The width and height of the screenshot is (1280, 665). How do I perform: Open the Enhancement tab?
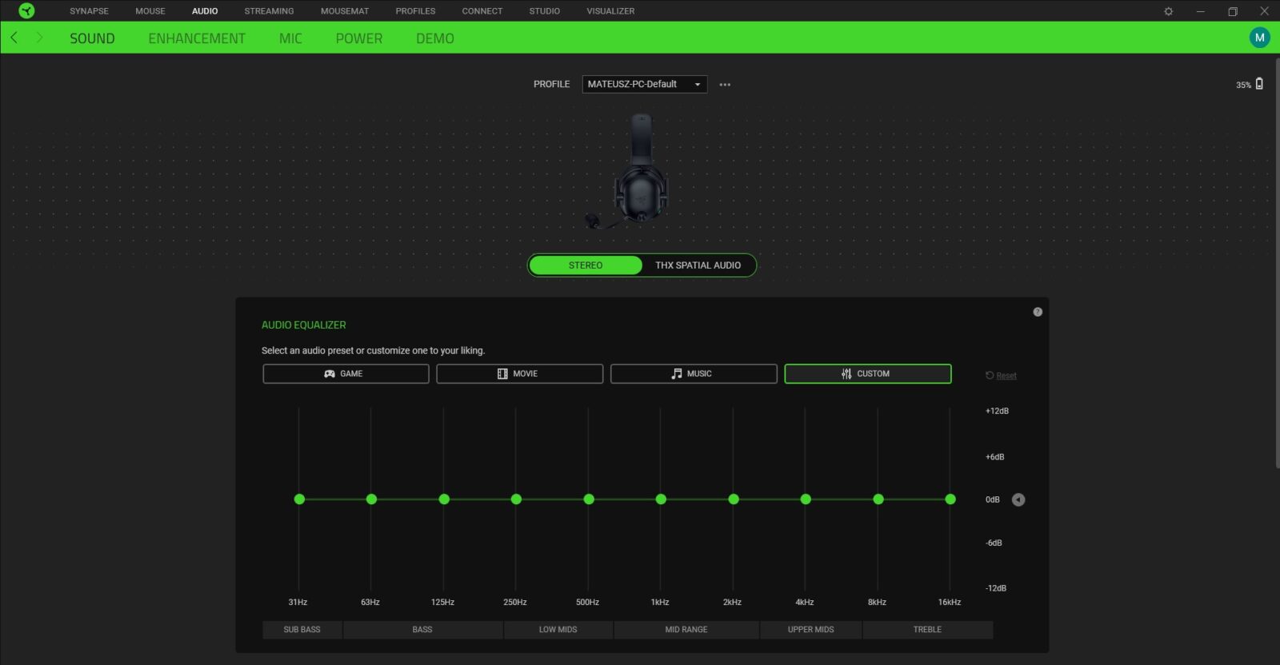pos(197,38)
